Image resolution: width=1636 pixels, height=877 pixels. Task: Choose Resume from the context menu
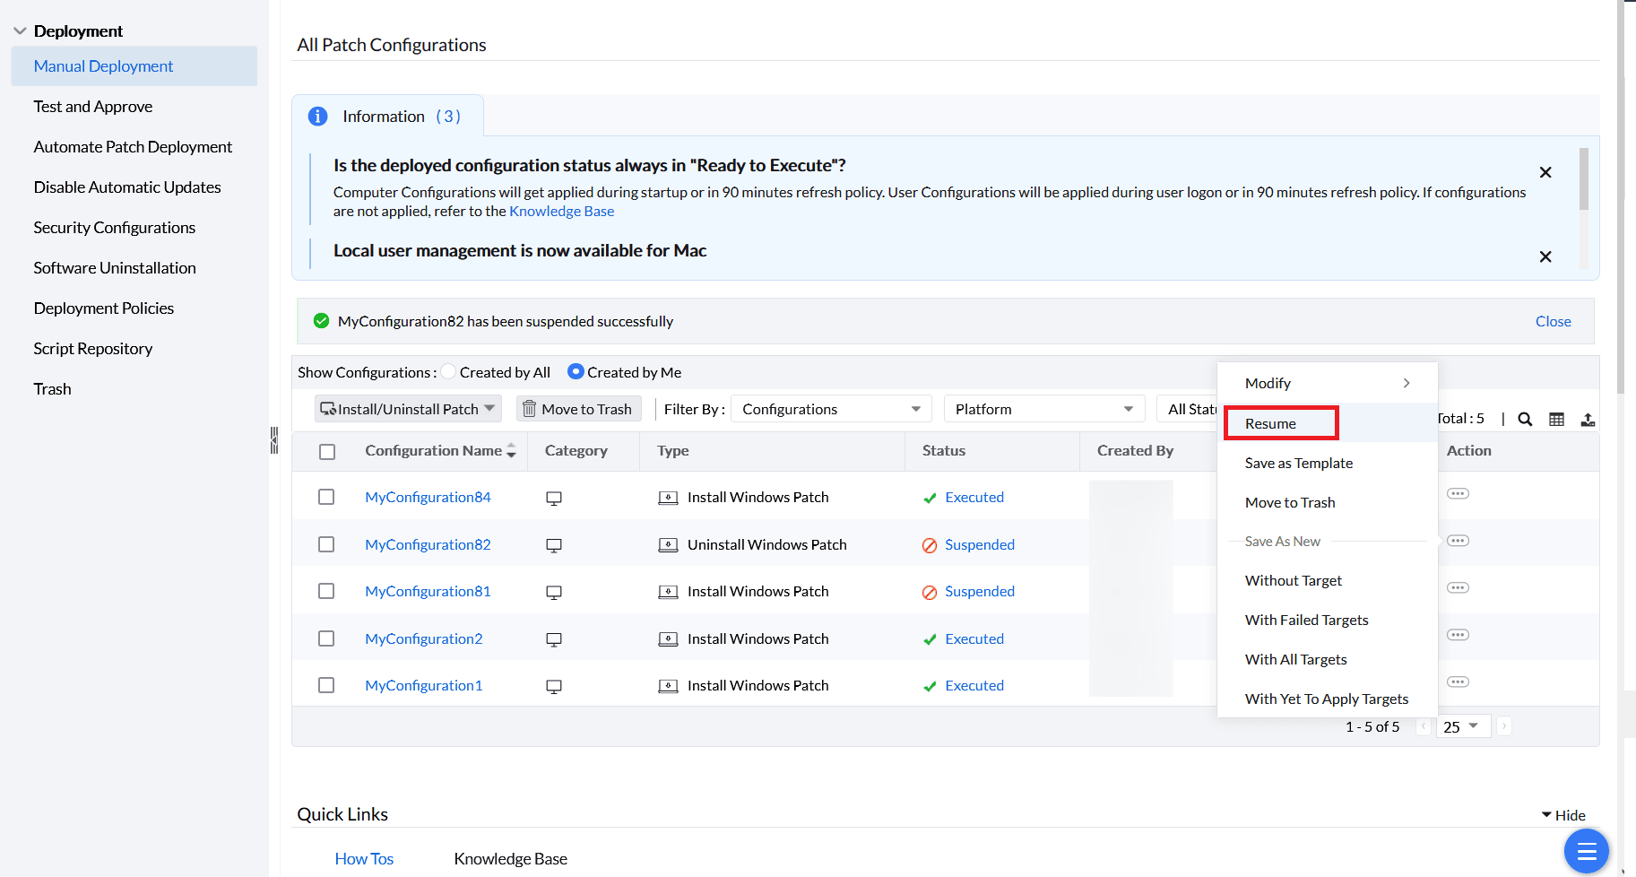pyautogui.click(x=1270, y=423)
